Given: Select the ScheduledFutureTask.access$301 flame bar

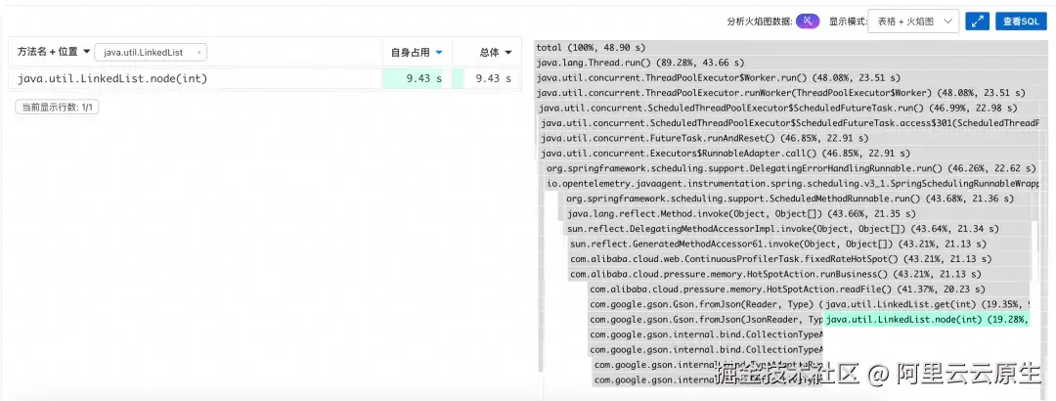Looking at the screenshot, I should 790,123.
